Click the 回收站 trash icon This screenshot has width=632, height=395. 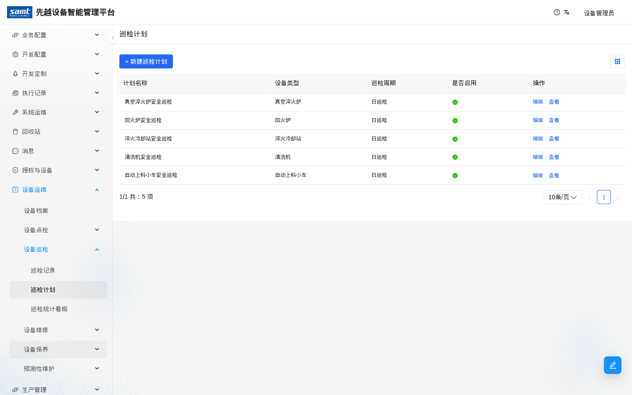tap(15, 132)
